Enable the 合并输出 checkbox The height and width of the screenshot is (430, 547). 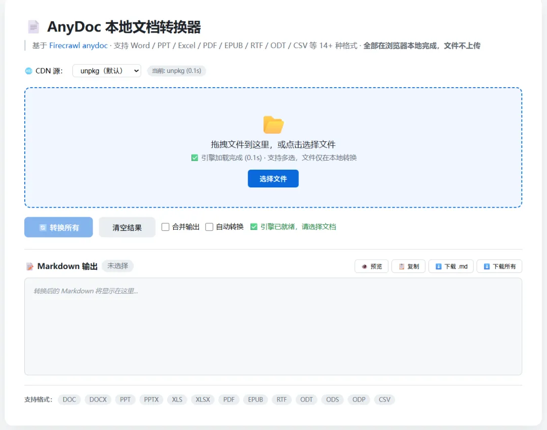pos(165,227)
